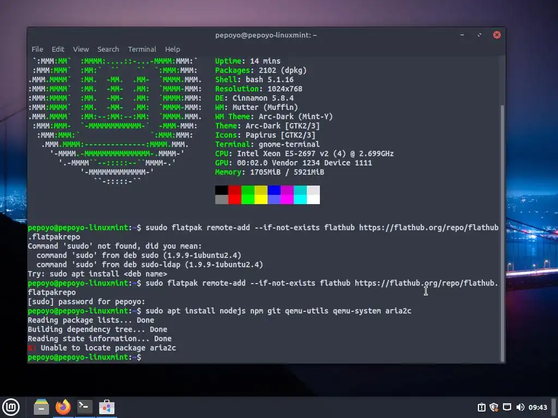
Task: Click the '[sudo] password for pepoyo:' line
Action: pyautogui.click(x=87, y=302)
